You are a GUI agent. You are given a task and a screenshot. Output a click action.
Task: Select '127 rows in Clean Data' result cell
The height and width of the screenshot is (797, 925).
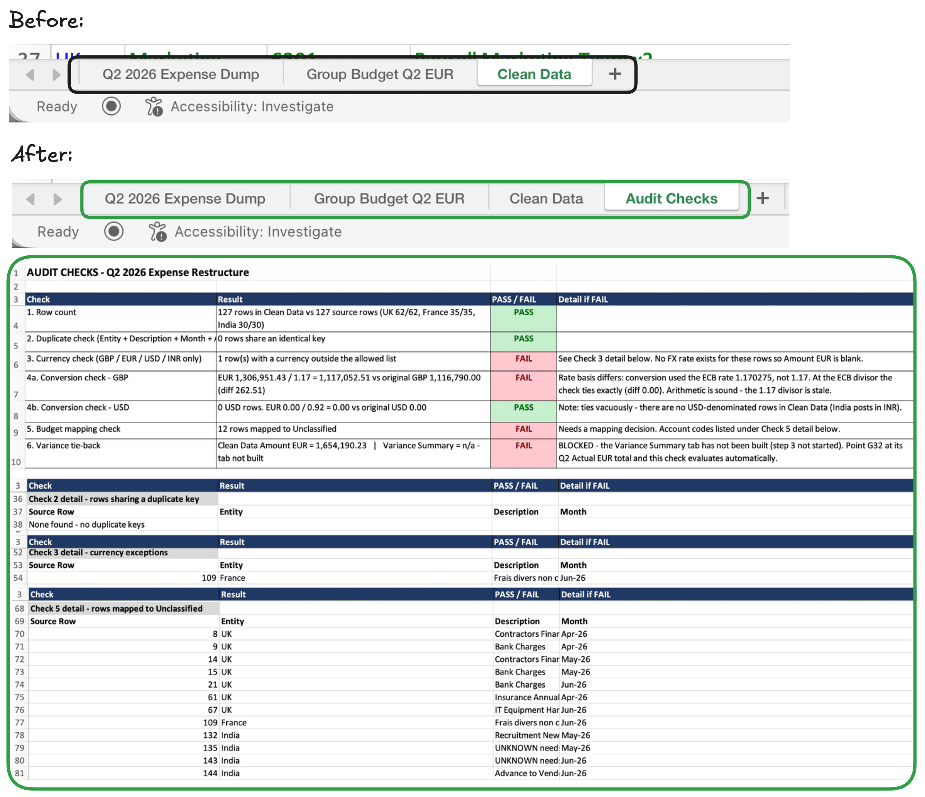pyautogui.click(x=353, y=318)
